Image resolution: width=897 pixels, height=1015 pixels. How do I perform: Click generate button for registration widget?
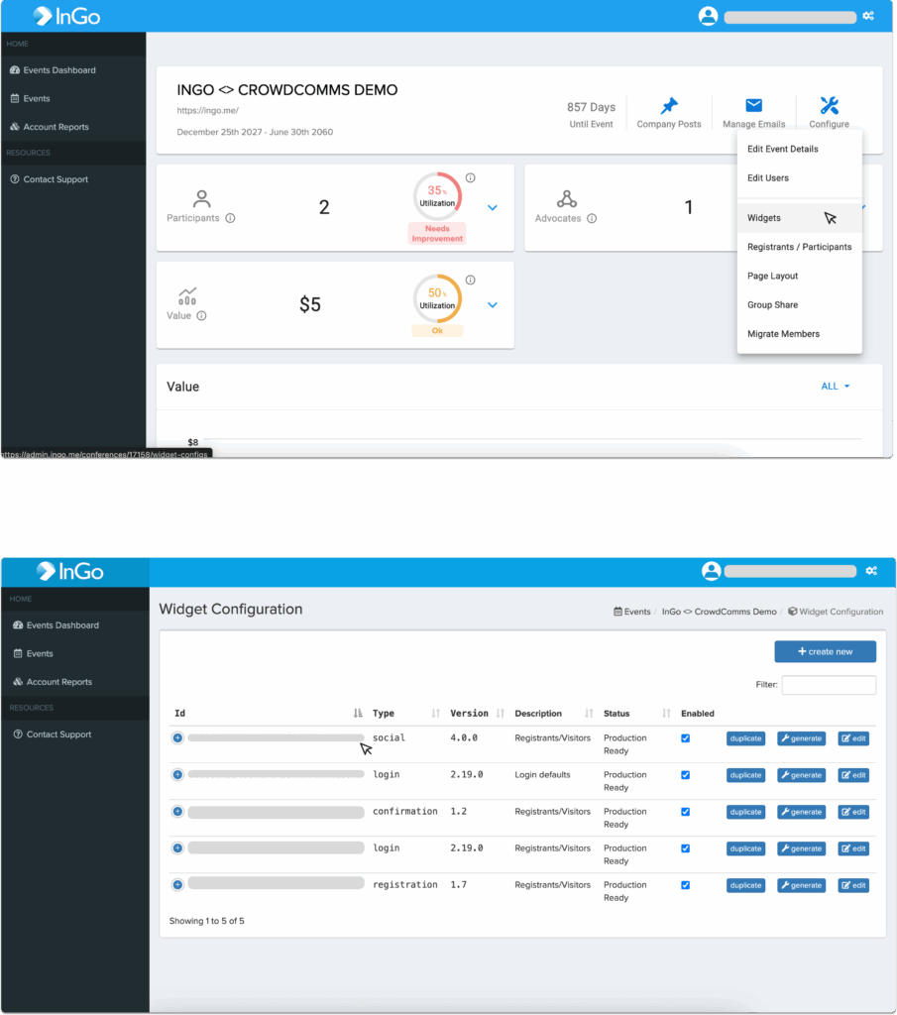801,885
